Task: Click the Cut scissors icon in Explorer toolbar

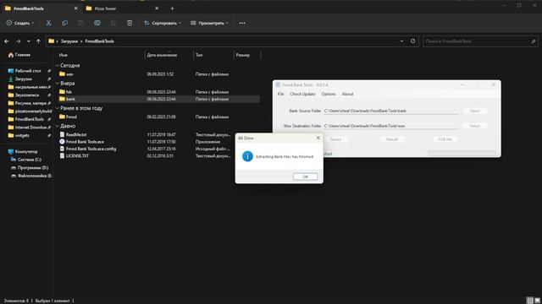Action: pos(48,23)
